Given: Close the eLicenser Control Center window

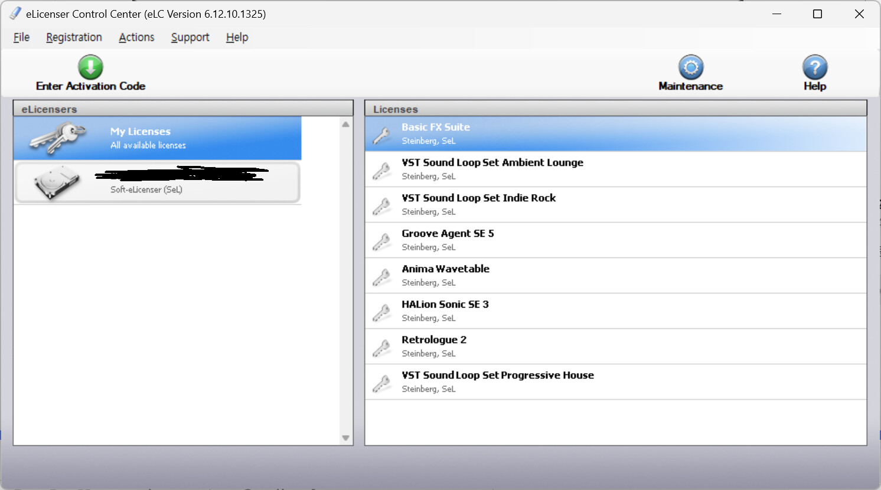Looking at the screenshot, I should pos(859,14).
